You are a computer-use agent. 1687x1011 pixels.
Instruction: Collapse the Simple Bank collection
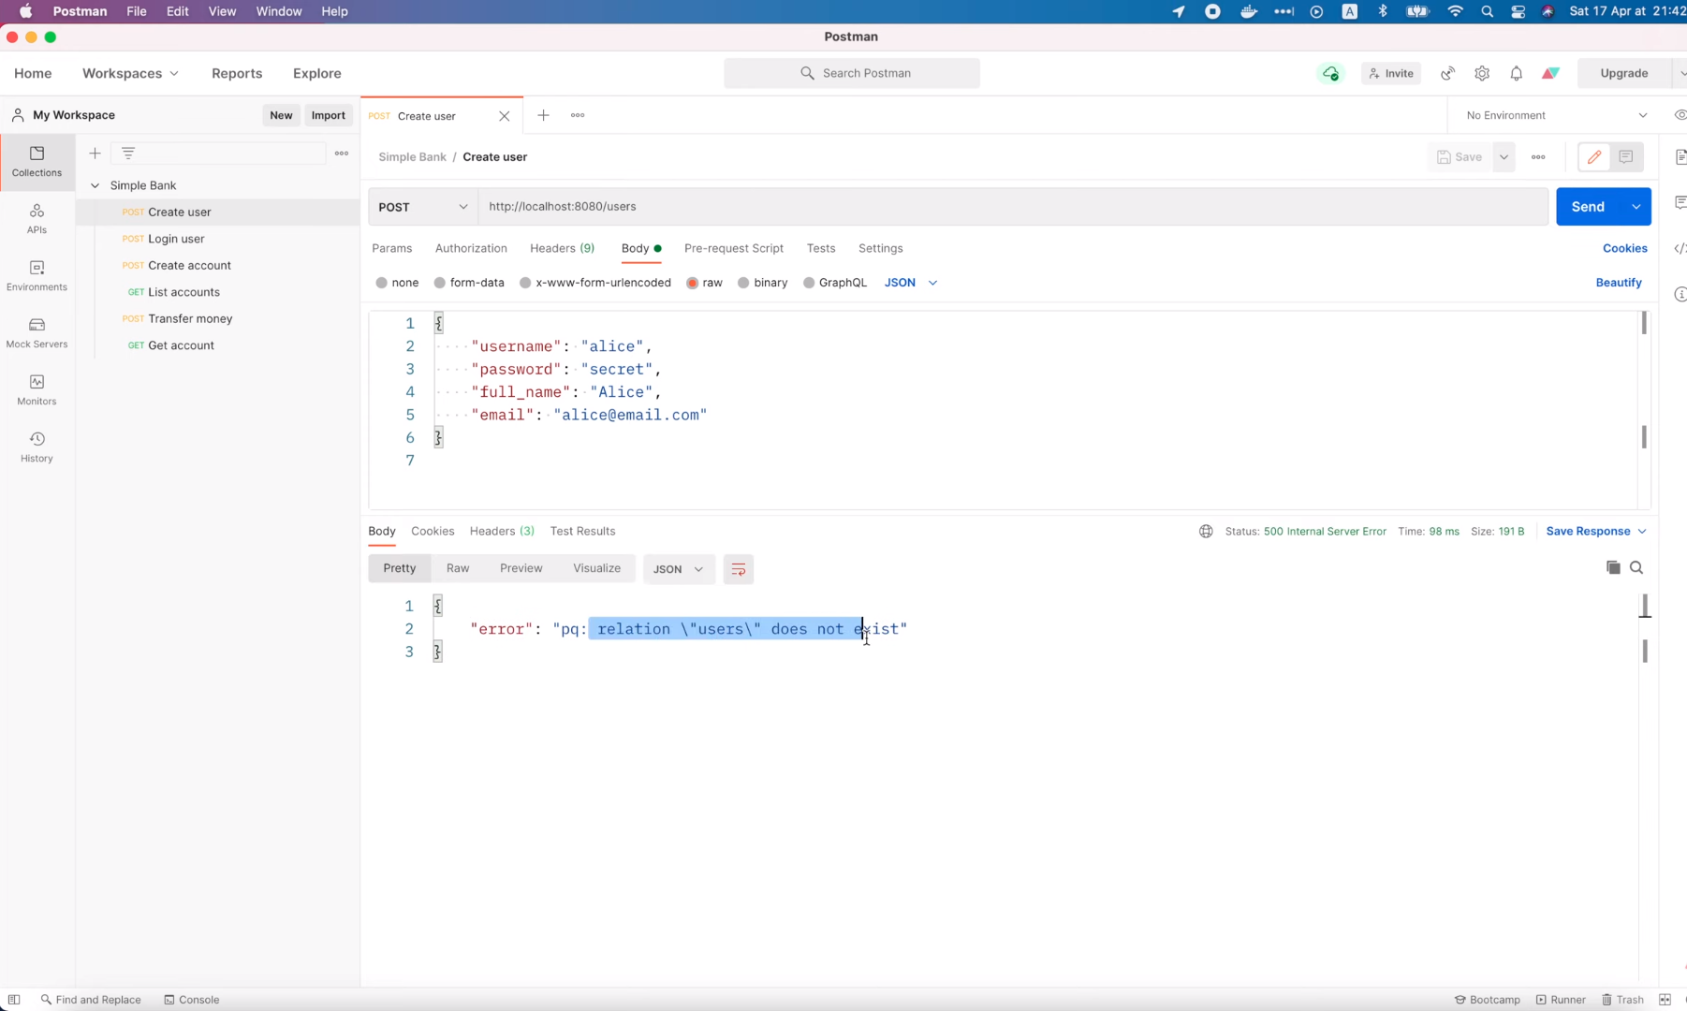click(x=95, y=185)
